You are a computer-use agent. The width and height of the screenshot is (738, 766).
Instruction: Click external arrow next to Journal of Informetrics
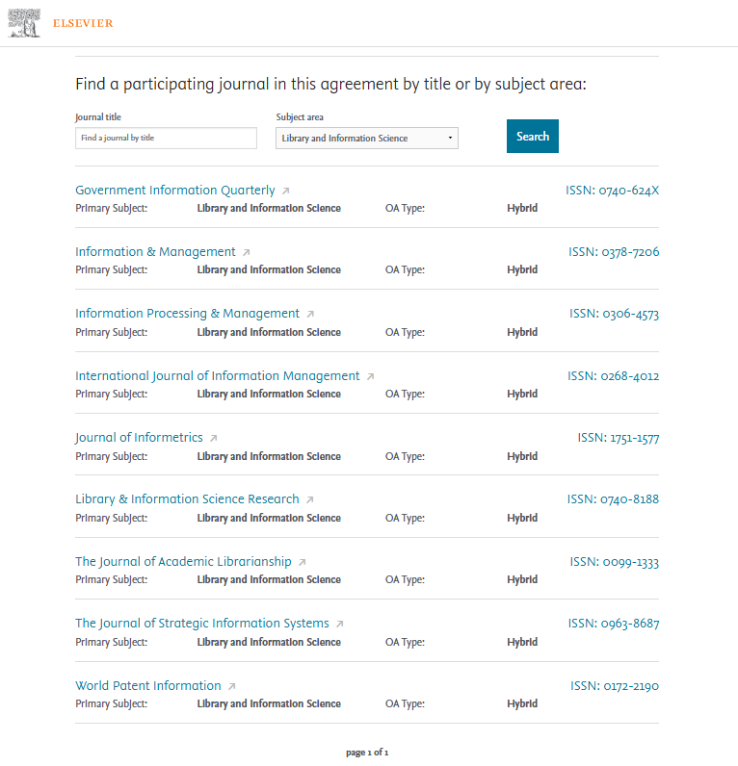(214, 439)
